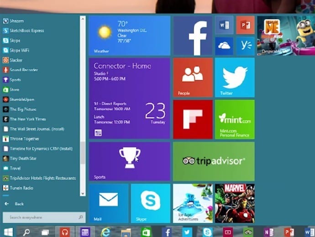Open the Facebook tile

coord(193,36)
